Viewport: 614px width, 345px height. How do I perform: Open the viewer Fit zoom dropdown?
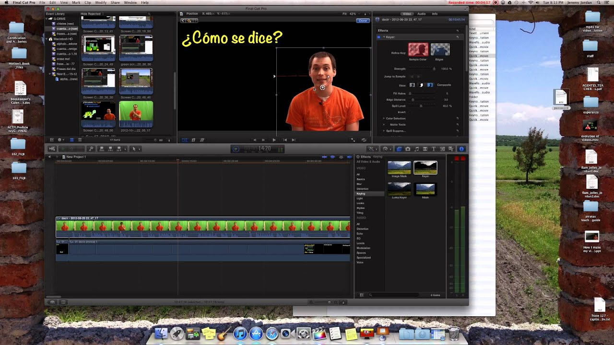coord(352,14)
